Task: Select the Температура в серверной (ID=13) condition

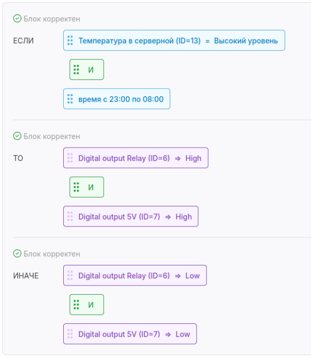Action: click(174, 41)
